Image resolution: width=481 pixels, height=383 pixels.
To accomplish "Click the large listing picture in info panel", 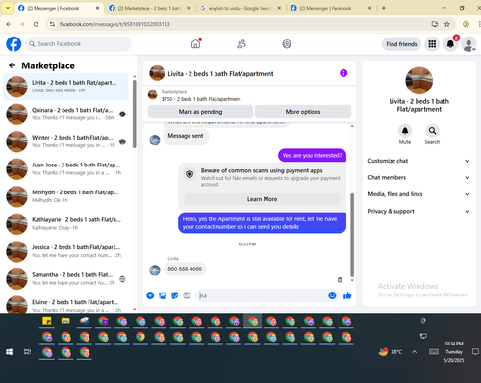I will [x=418, y=81].
